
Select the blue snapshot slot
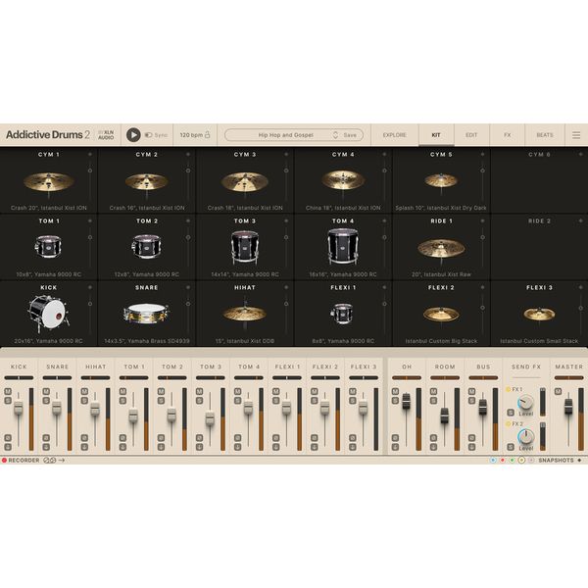493,461
